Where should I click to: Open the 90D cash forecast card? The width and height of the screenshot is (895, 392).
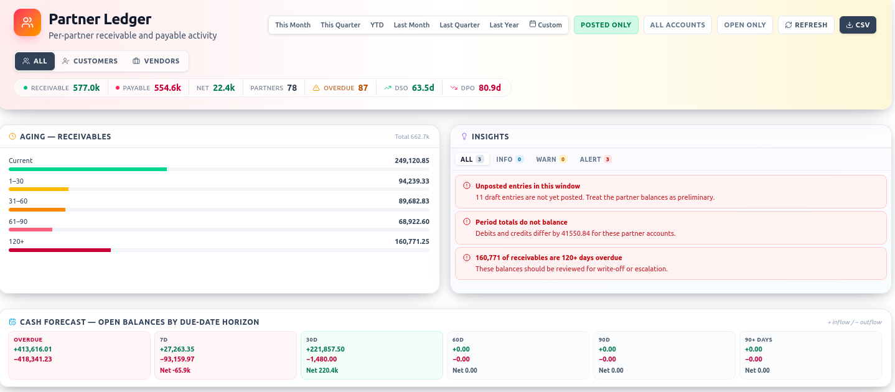tap(665, 355)
